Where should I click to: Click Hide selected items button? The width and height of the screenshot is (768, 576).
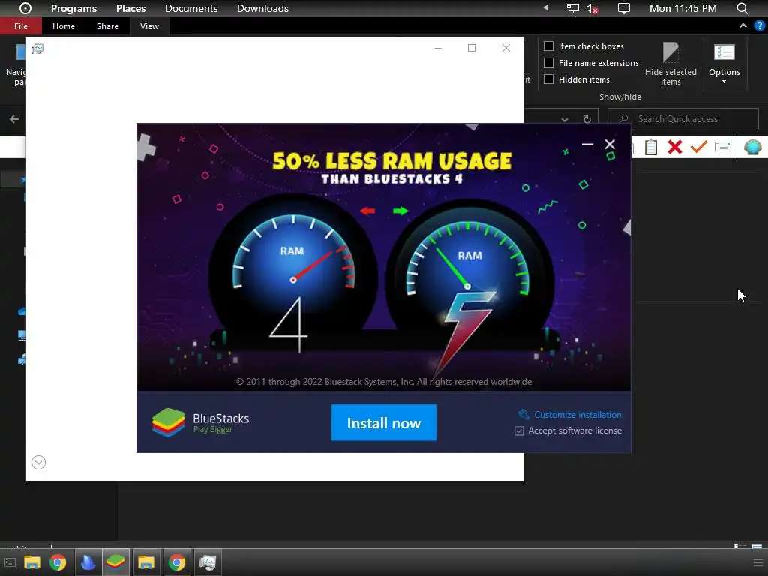[x=670, y=64]
